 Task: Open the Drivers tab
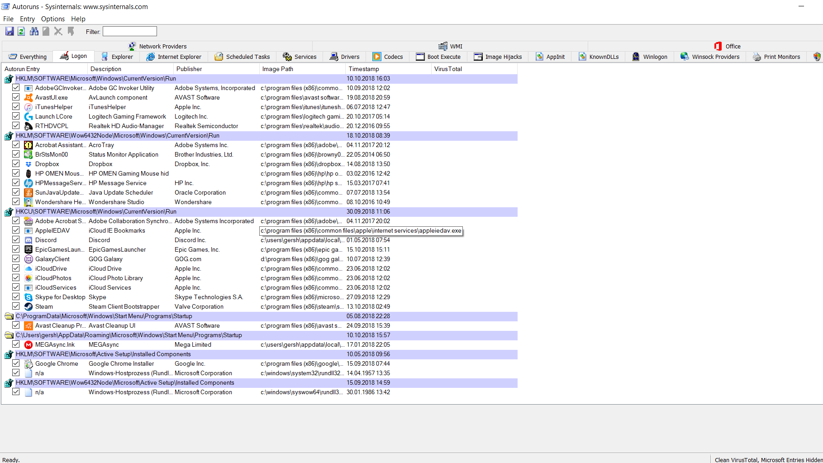tap(345, 57)
